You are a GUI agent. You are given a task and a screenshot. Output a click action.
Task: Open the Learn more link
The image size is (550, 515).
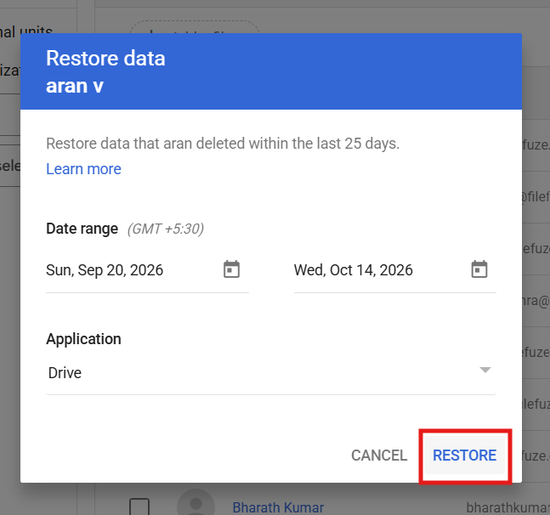click(83, 169)
